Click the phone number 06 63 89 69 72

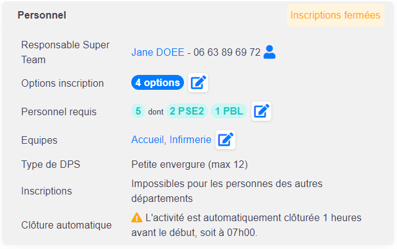[x=227, y=53]
